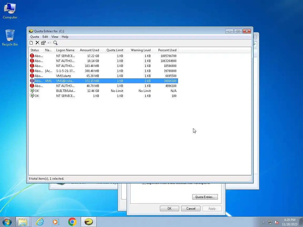This screenshot has height=227, width=303.
Task: Click the Delete Quota Entry X icon
Action: (37, 43)
